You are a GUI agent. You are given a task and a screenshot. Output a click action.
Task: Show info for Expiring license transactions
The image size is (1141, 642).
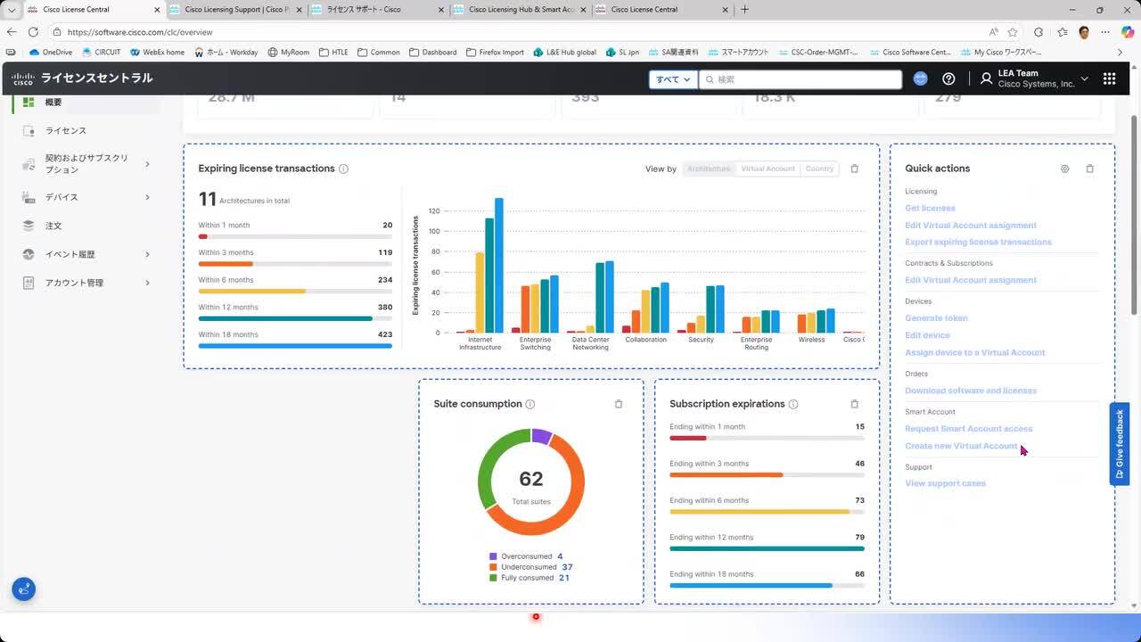pos(344,169)
